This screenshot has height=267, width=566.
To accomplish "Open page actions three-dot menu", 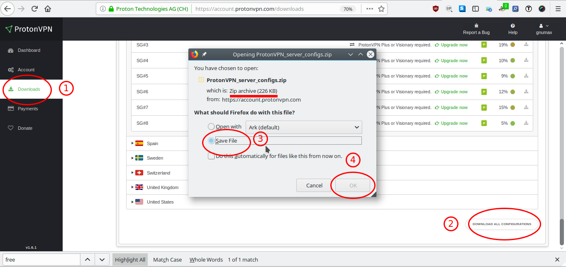I will coord(369,9).
